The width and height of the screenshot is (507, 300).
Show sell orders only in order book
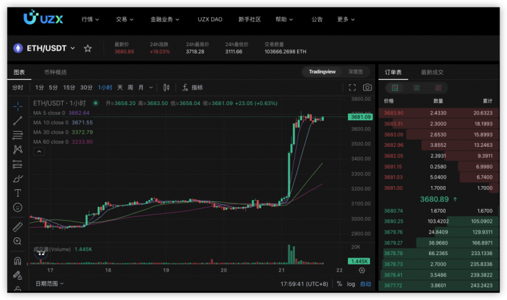pos(438,88)
